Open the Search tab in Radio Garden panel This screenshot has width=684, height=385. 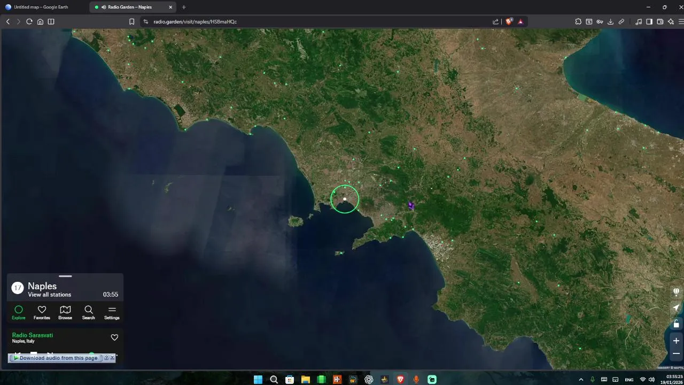pos(89,313)
